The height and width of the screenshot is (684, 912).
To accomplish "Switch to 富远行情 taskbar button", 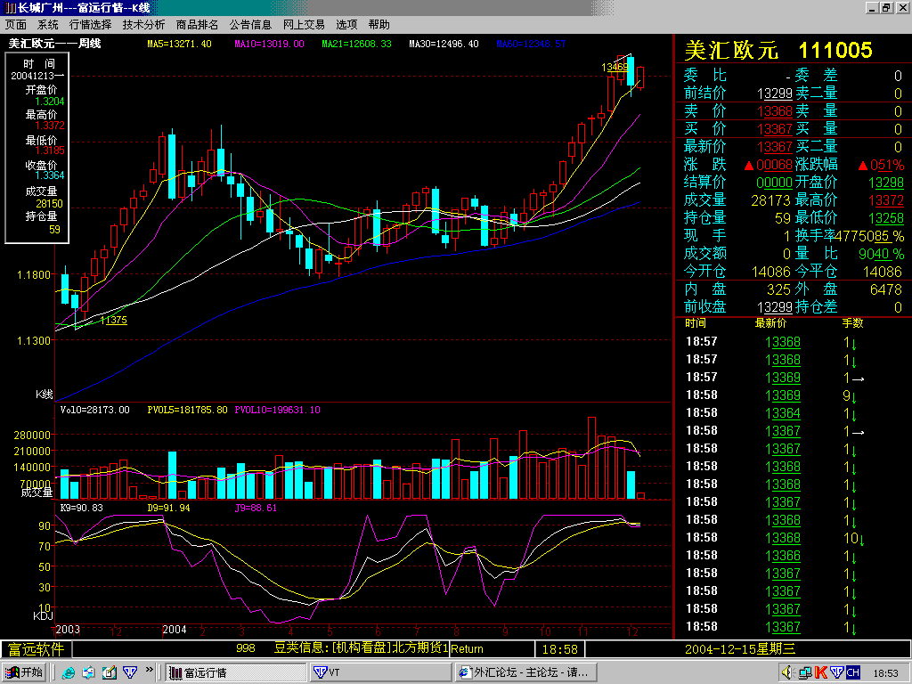I will point(235,672).
